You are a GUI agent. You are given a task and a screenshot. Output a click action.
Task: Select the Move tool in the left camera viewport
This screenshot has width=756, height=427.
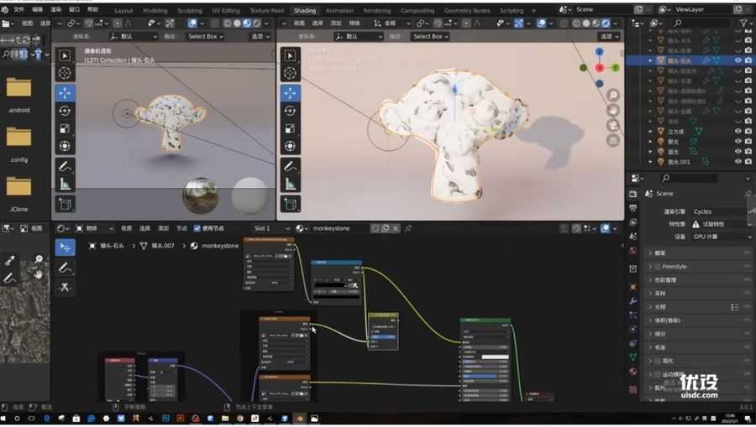pyautogui.click(x=65, y=92)
